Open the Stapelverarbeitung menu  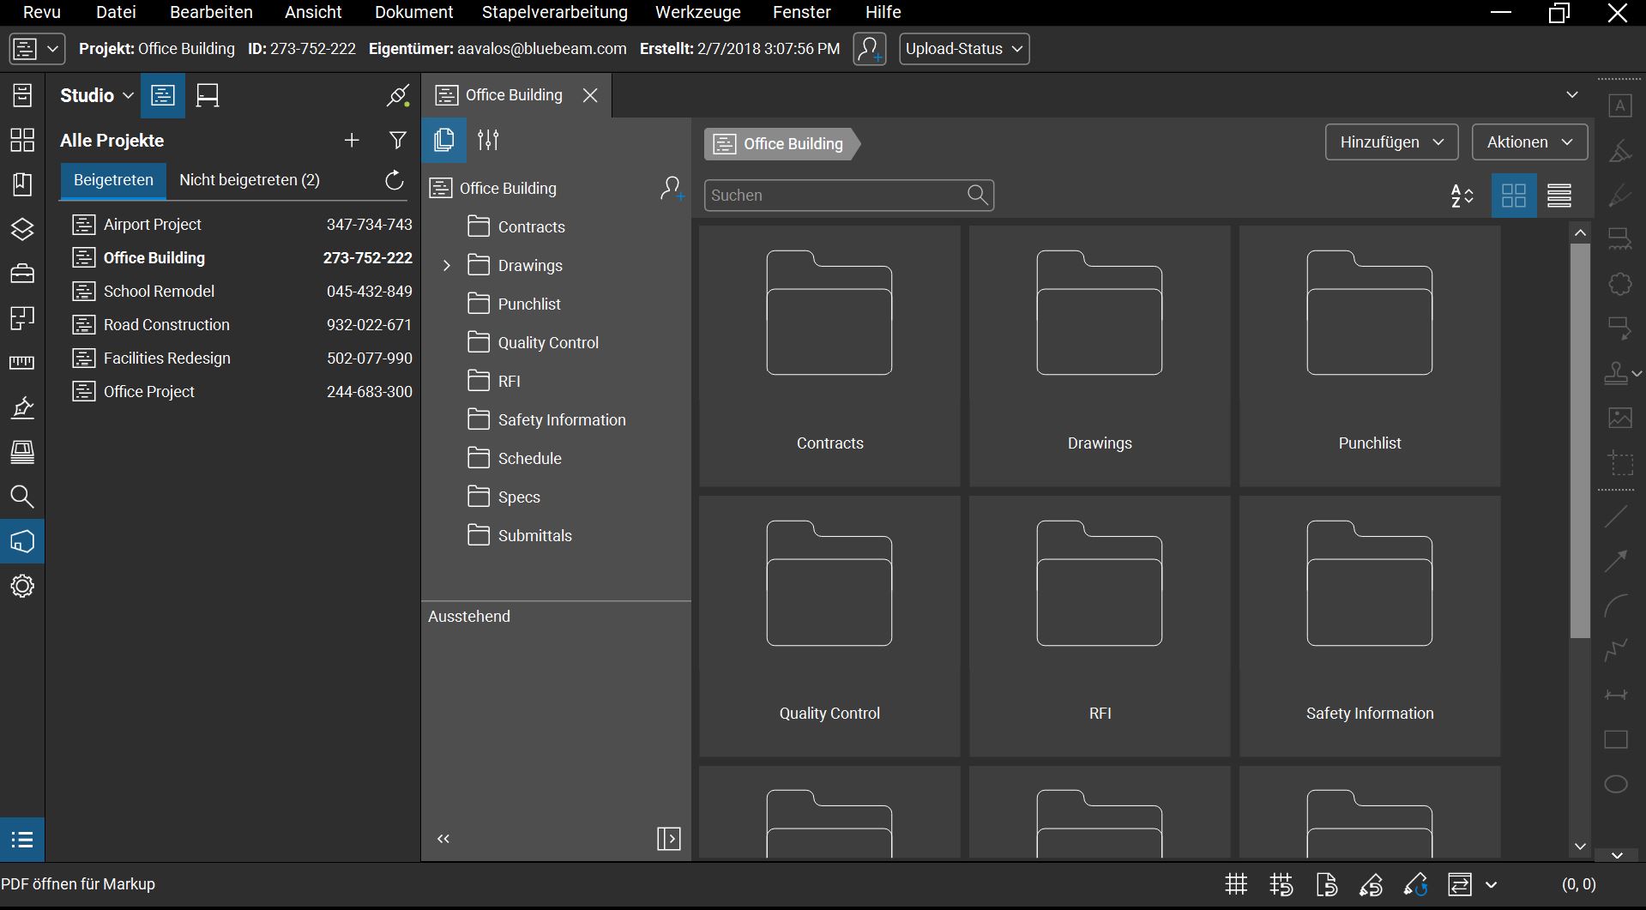coord(554,12)
